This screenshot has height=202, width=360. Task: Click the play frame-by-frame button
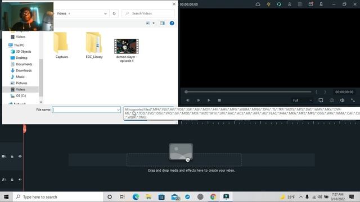coord(198,100)
